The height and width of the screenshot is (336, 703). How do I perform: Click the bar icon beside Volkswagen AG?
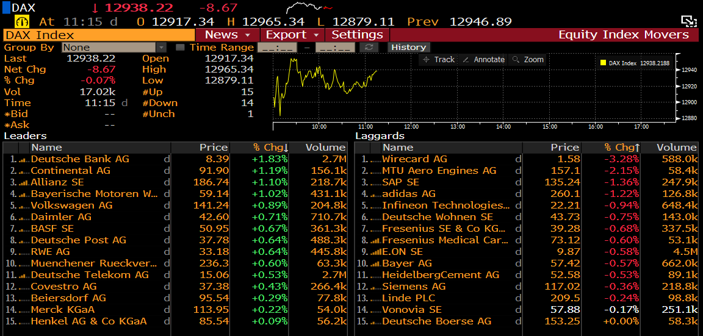pyautogui.click(x=24, y=206)
